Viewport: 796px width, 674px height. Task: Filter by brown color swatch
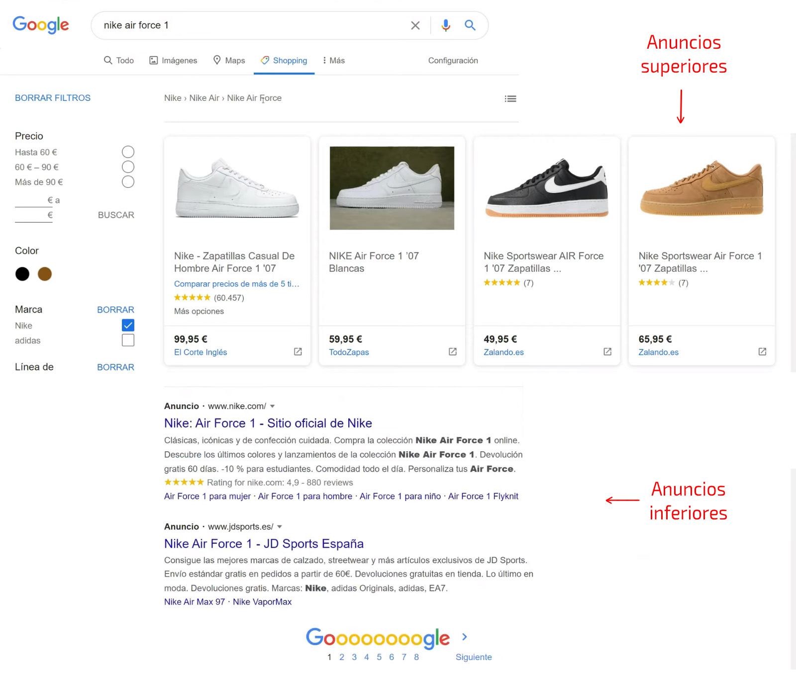tap(45, 274)
